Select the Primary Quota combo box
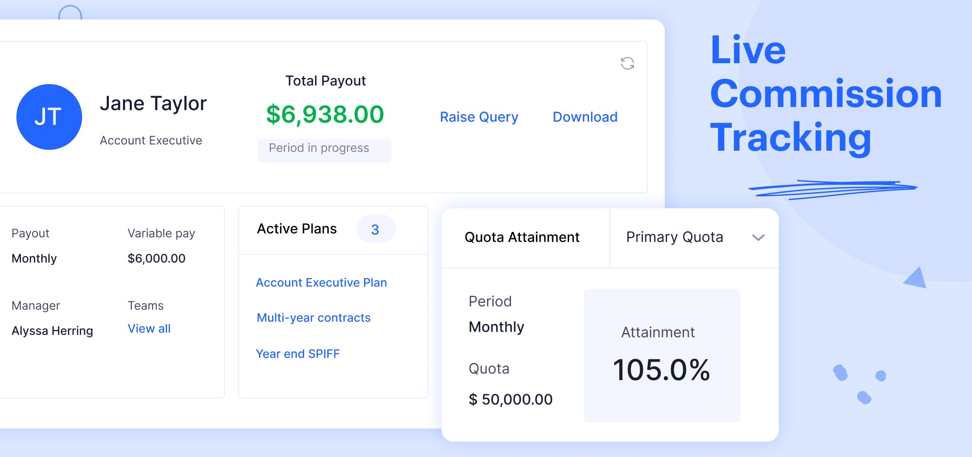The height and width of the screenshot is (457, 972). tap(694, 238)
